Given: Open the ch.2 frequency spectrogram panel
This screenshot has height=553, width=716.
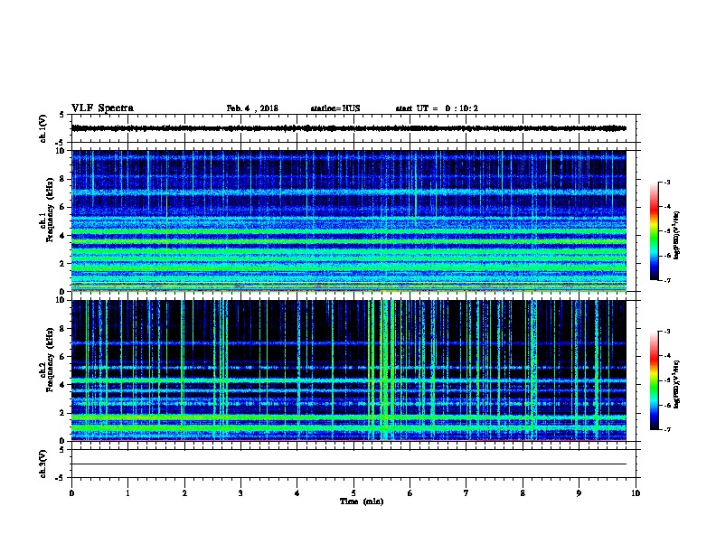Looking at the screenshot, I should click(349, 370).
